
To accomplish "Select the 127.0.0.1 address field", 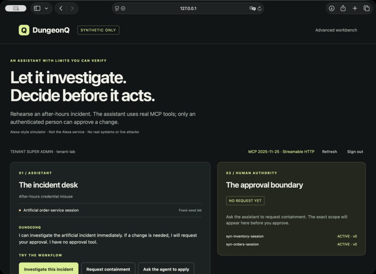I will [188, 9].
